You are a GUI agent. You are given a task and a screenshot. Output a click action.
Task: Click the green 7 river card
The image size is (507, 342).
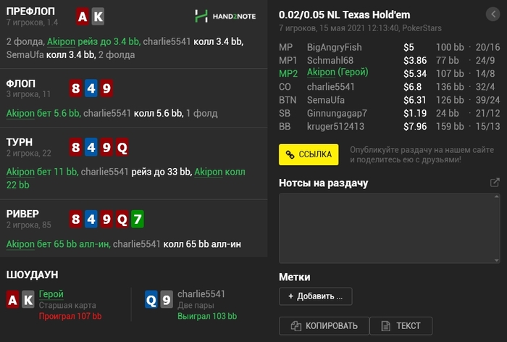138,218
